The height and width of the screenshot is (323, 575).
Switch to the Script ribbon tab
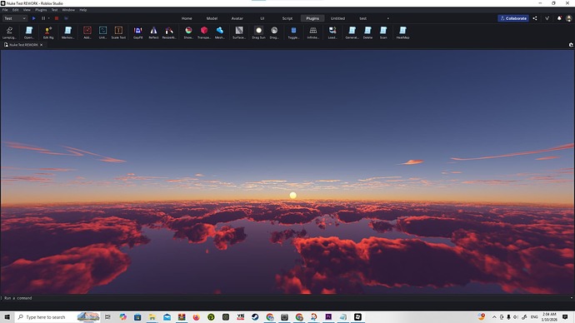[287, 18]
